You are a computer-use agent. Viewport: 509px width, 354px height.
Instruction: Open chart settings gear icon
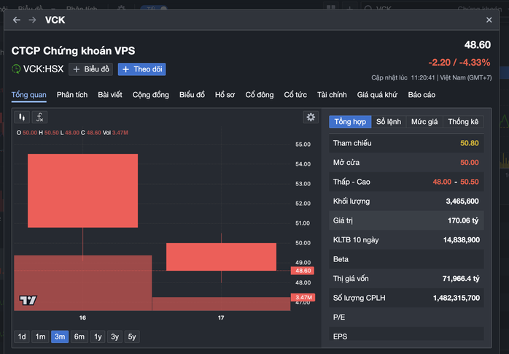click(x=311, y=117)
